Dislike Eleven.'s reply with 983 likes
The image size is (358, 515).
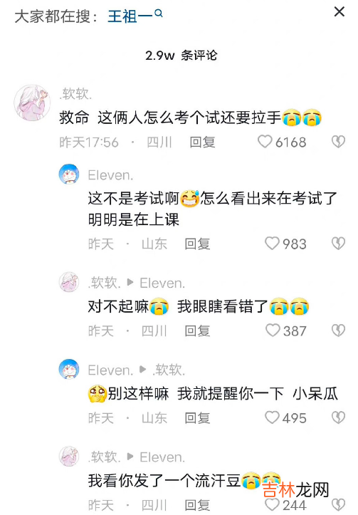(338, 244)
